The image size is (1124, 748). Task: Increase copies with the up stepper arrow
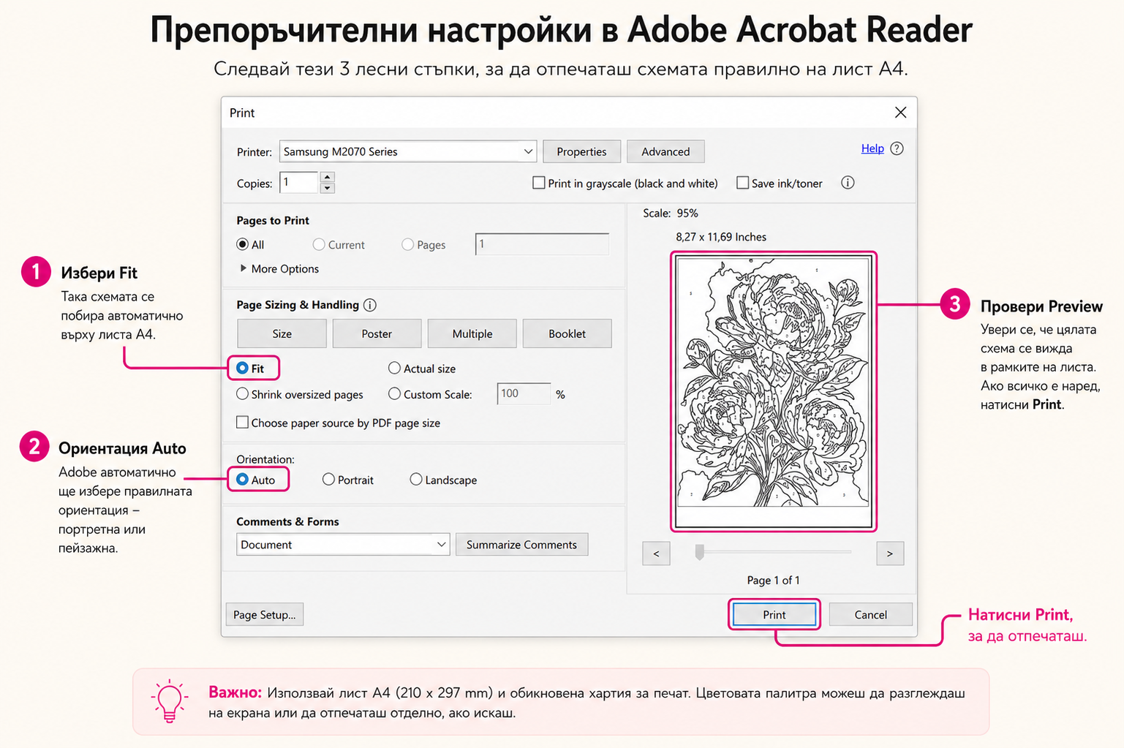[x=328, y=177]
